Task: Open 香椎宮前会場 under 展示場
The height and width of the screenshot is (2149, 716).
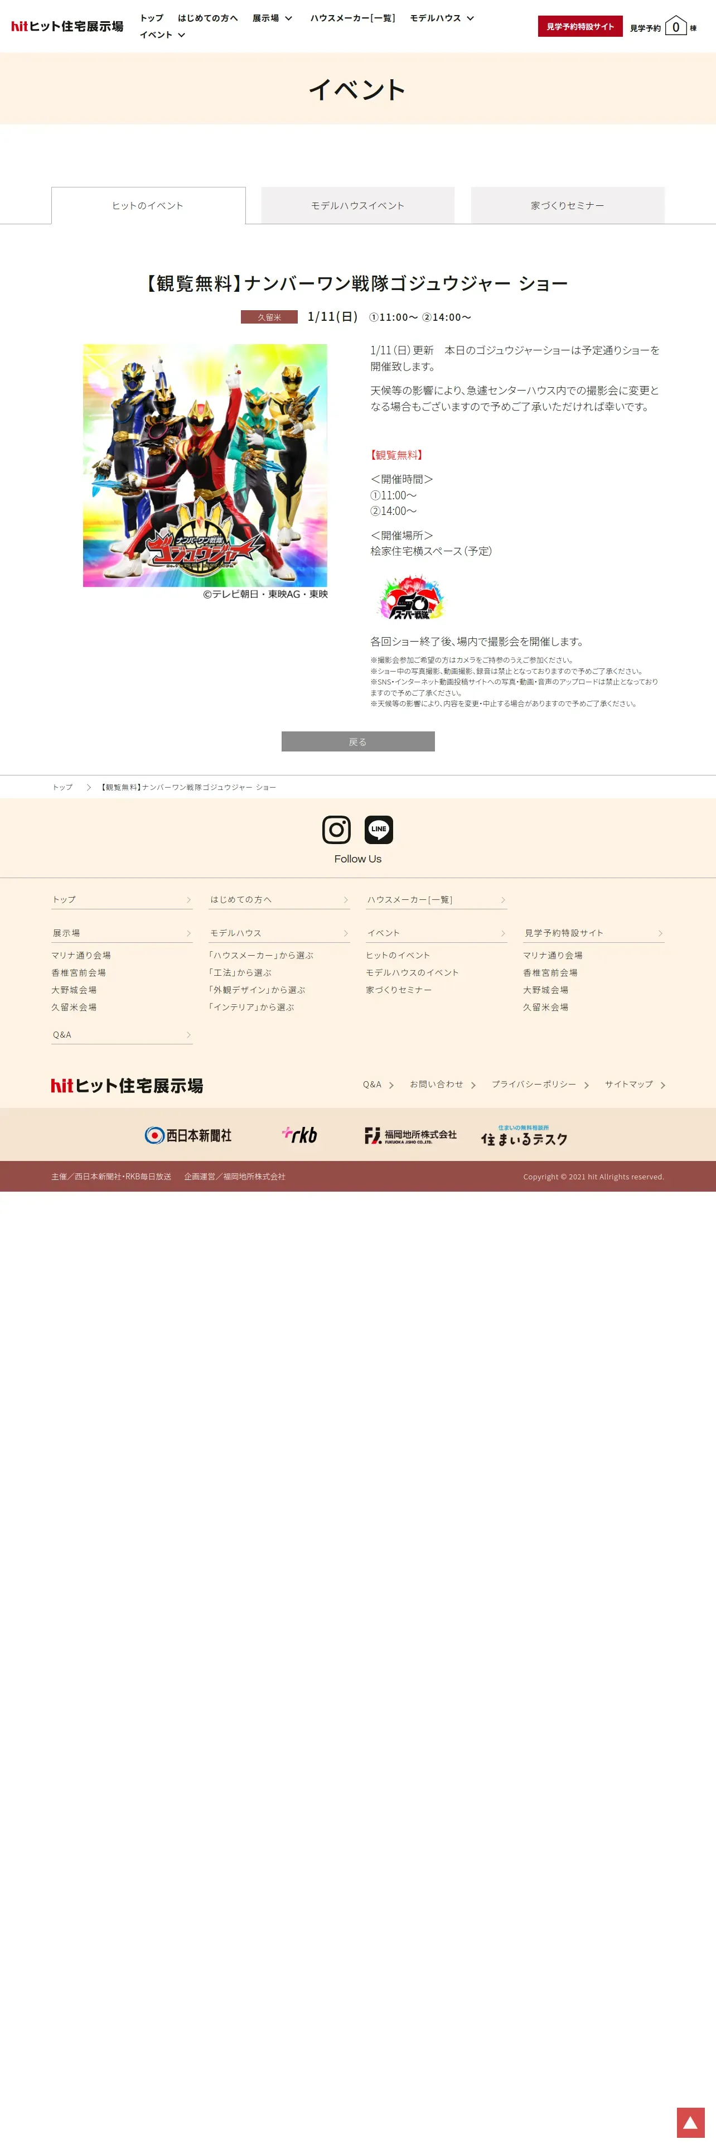Action: [x=79, y=973]
